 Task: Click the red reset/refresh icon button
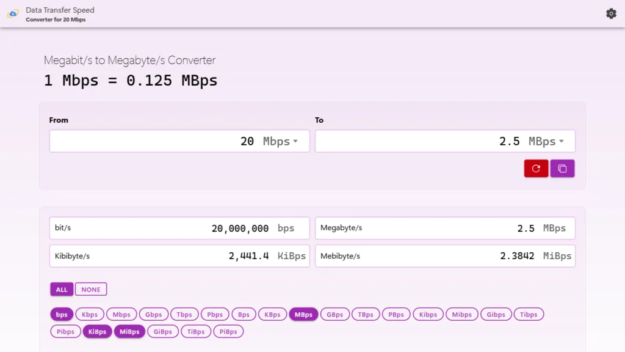(x=536, y=169)
